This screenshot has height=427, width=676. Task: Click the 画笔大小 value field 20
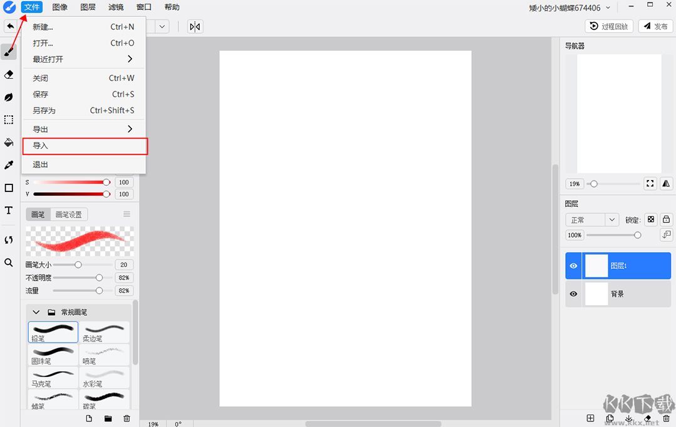(x=124, y=264)
